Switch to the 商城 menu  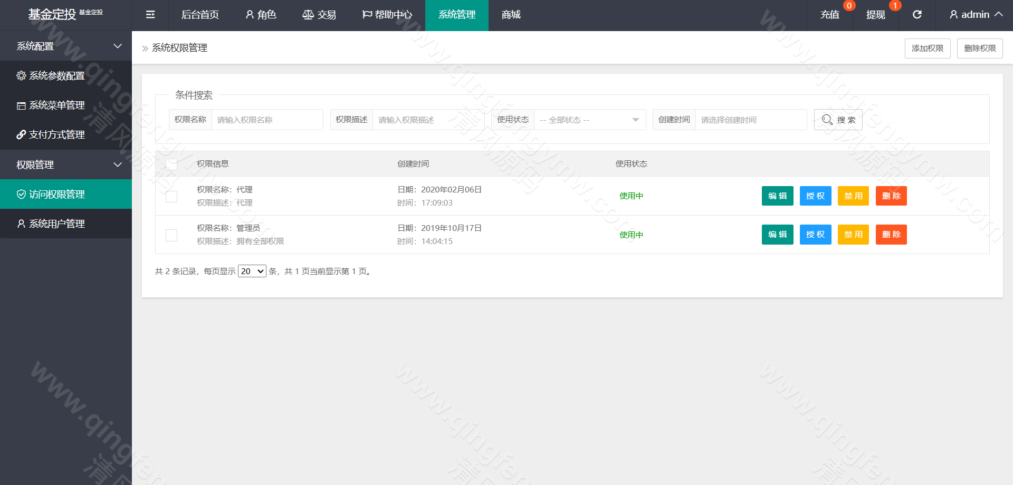[x=510, y=14]
